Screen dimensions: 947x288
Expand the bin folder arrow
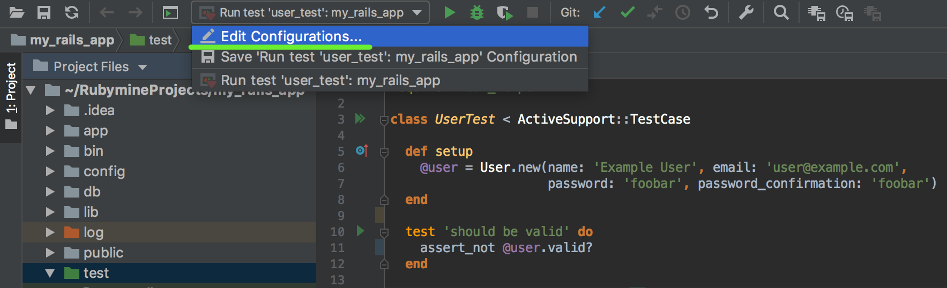pyautogui.click(x=50, y=151)
